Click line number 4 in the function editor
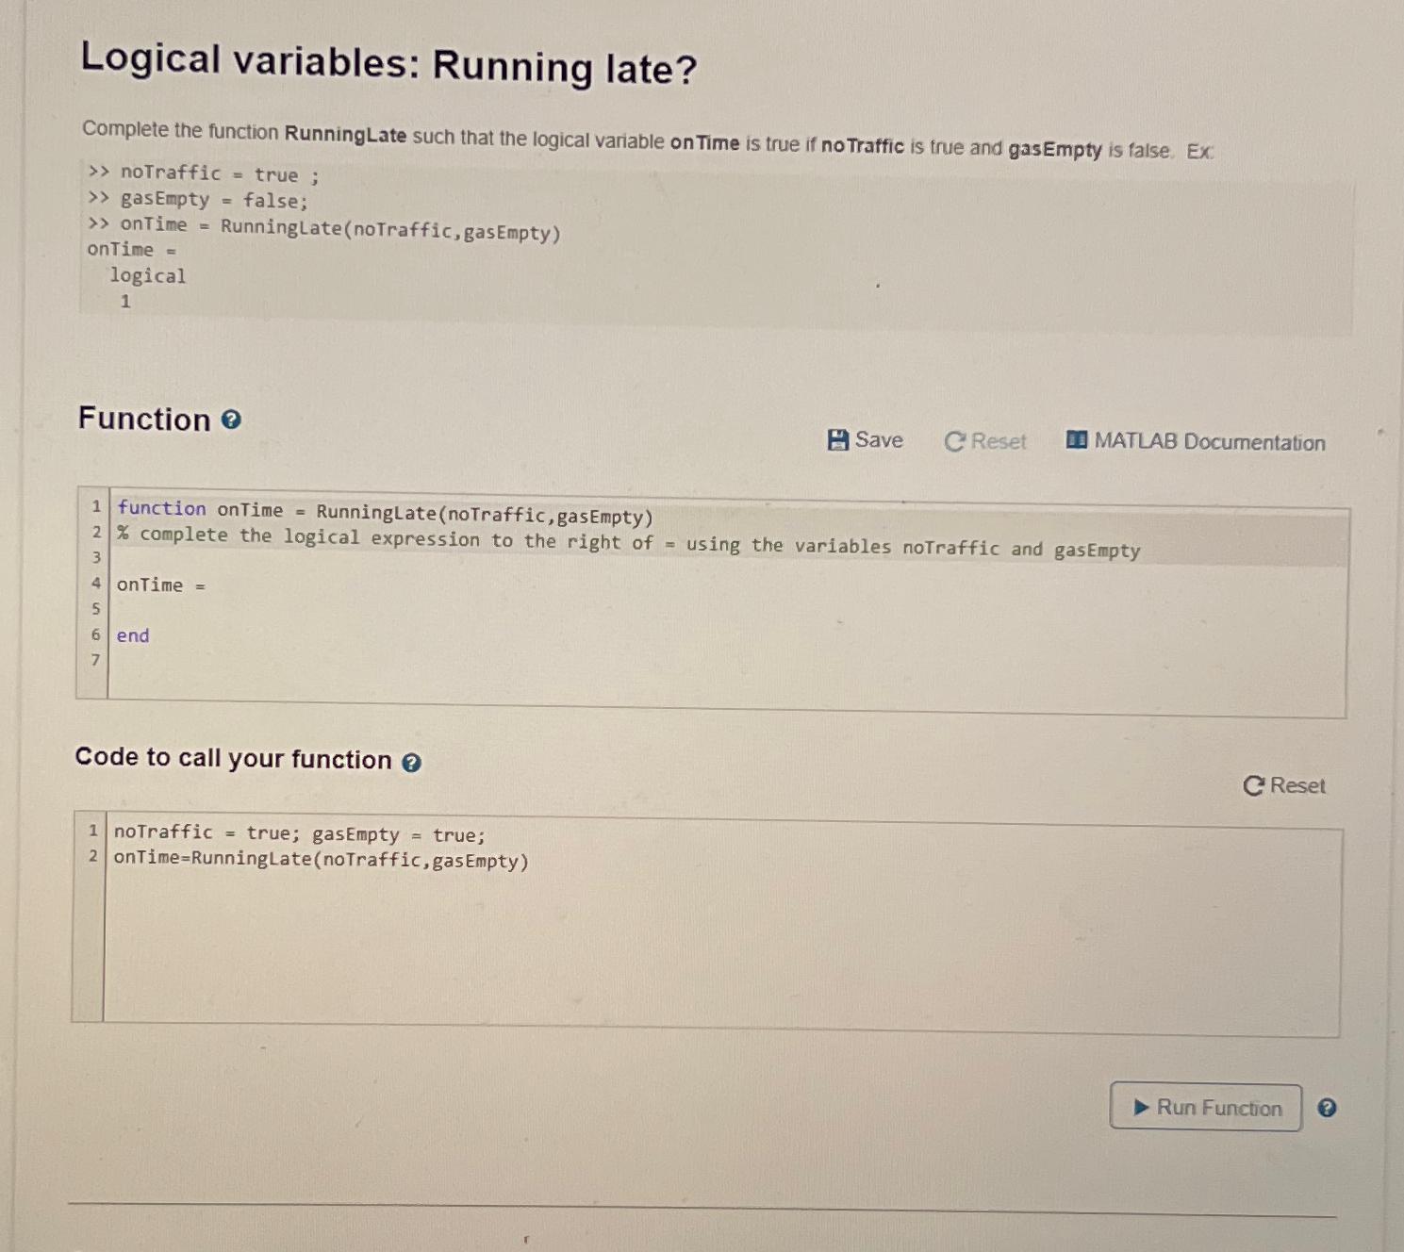 click(x=95, y=585)
